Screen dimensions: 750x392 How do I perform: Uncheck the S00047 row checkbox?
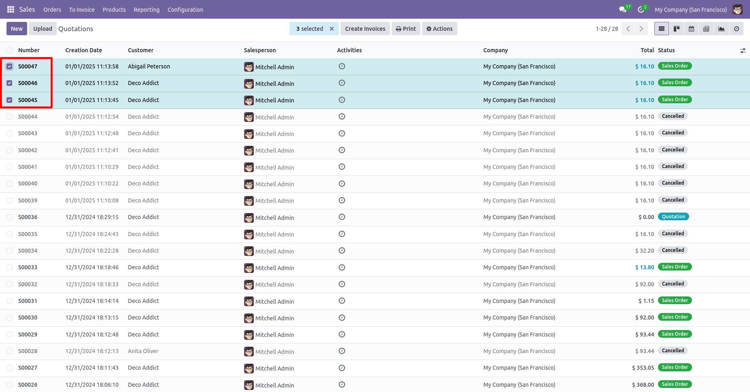click(9, 66)
